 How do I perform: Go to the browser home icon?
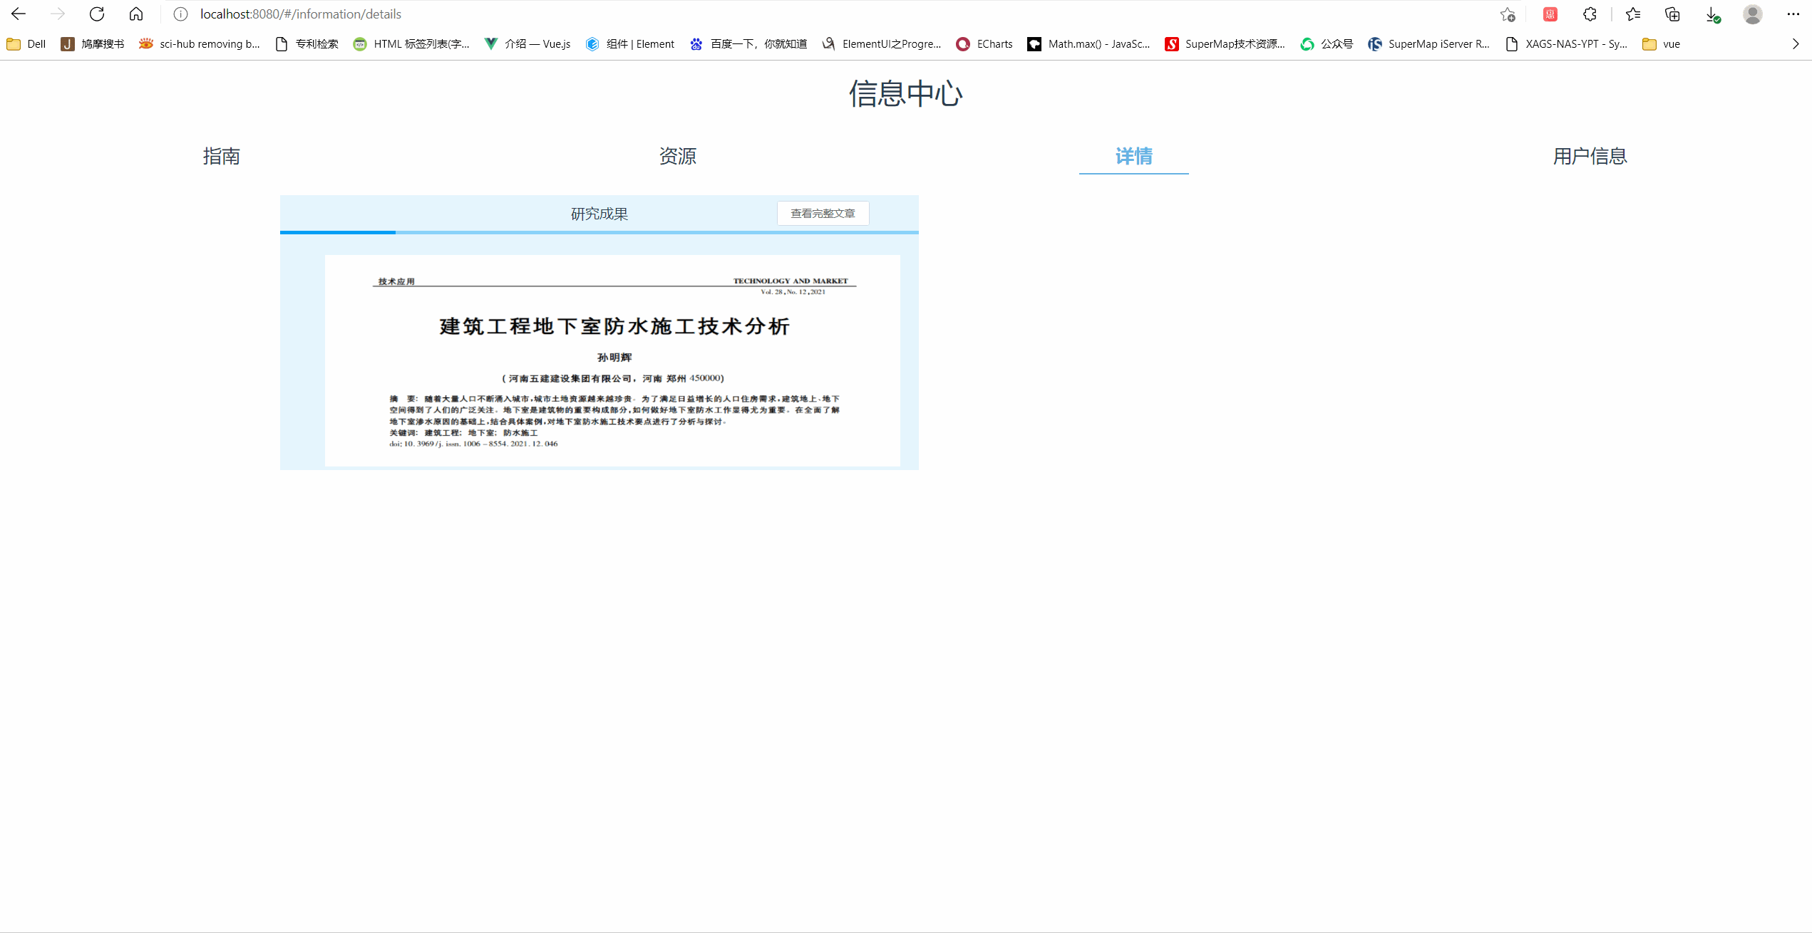pos(136,14)
